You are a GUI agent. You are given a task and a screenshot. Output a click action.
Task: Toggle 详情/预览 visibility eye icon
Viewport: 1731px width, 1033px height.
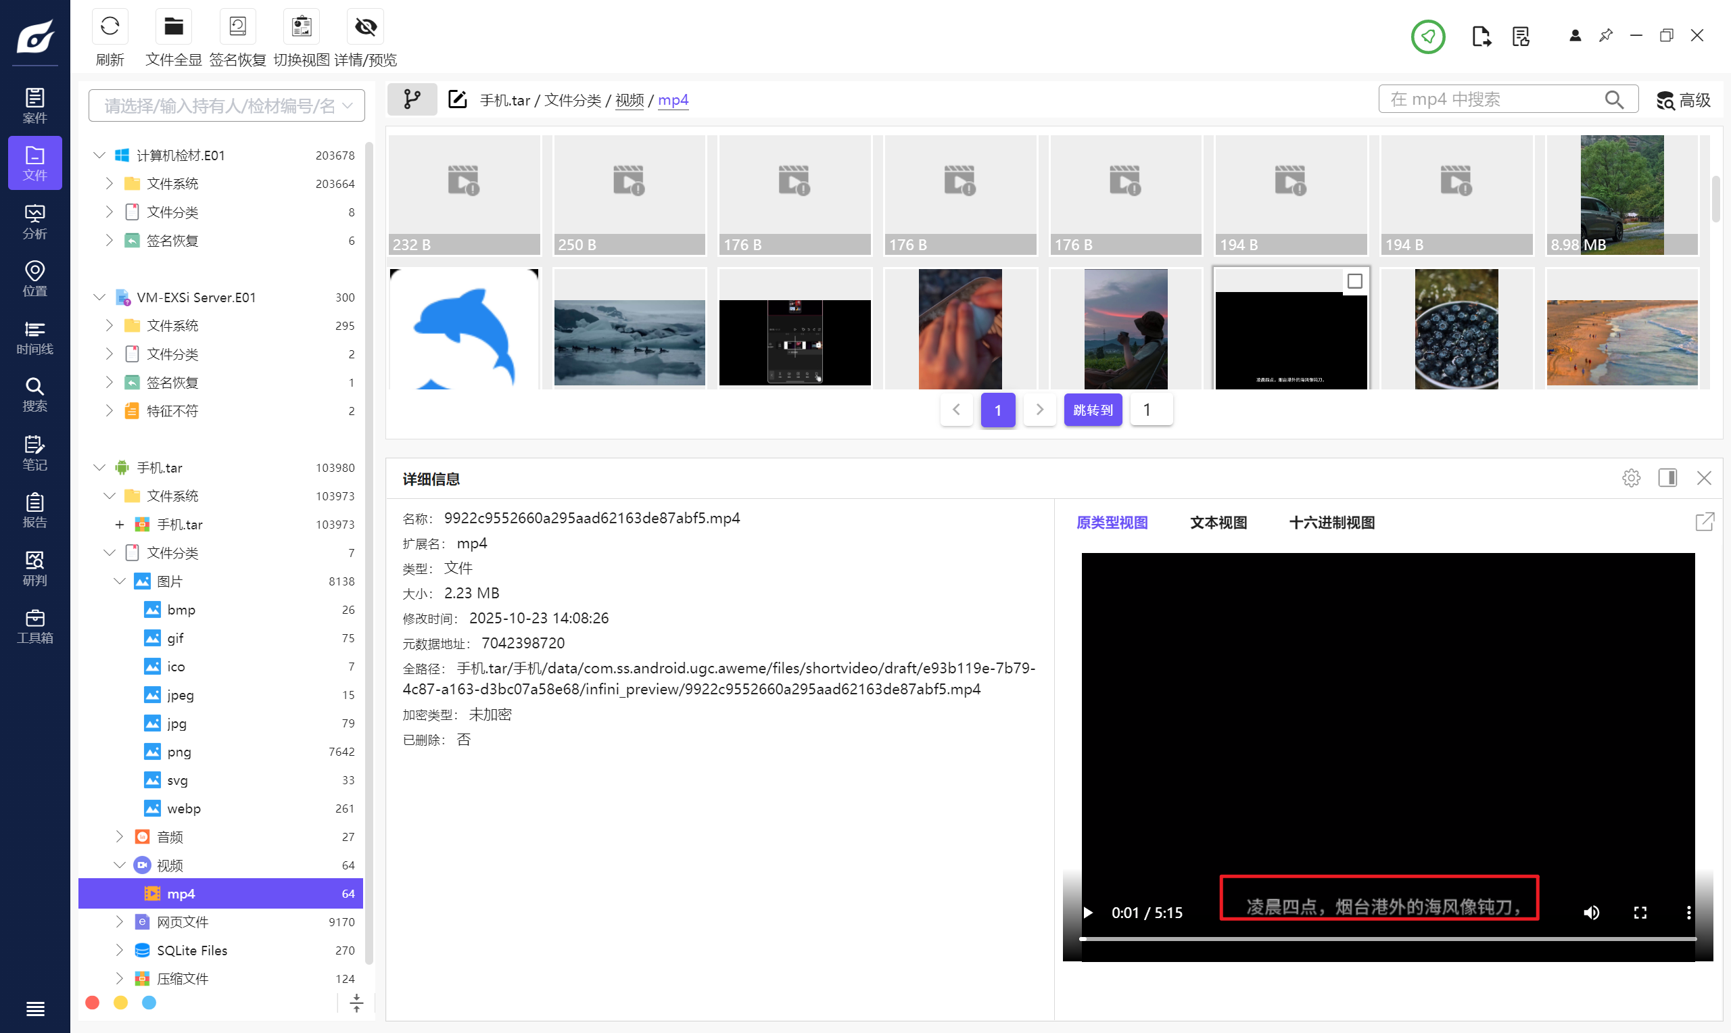pyautogui.click(x=365, y=27)
